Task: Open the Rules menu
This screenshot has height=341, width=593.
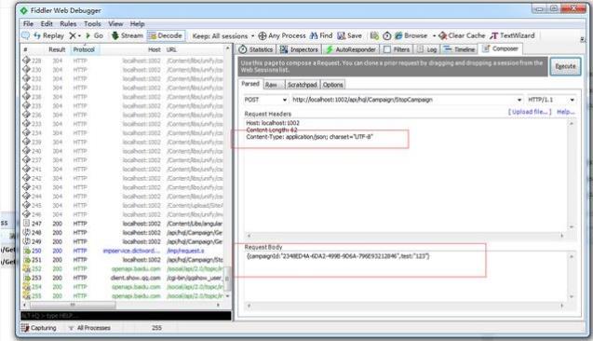Action: coord(68,23)
